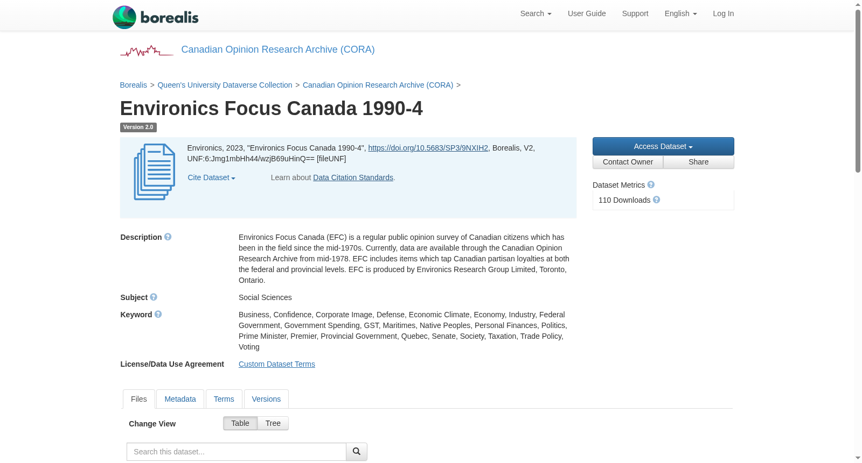
Task: Open Keyword help tooltip icon
Action: [x=158, y=315]
